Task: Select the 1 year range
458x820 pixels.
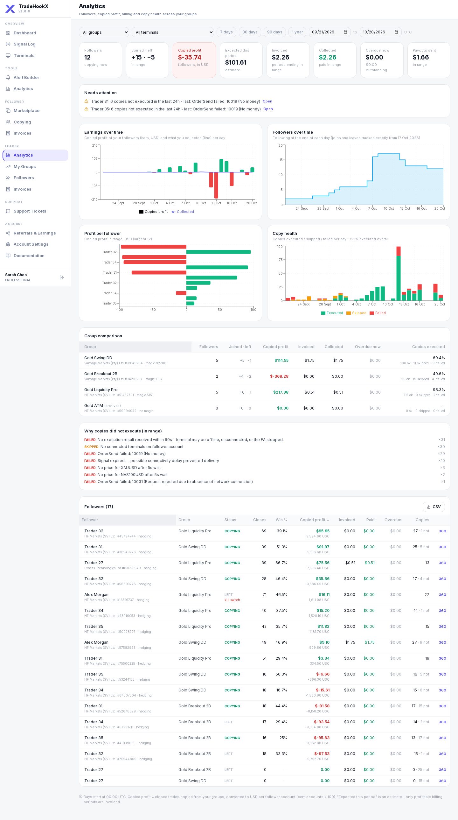Action: coord(297,32)
